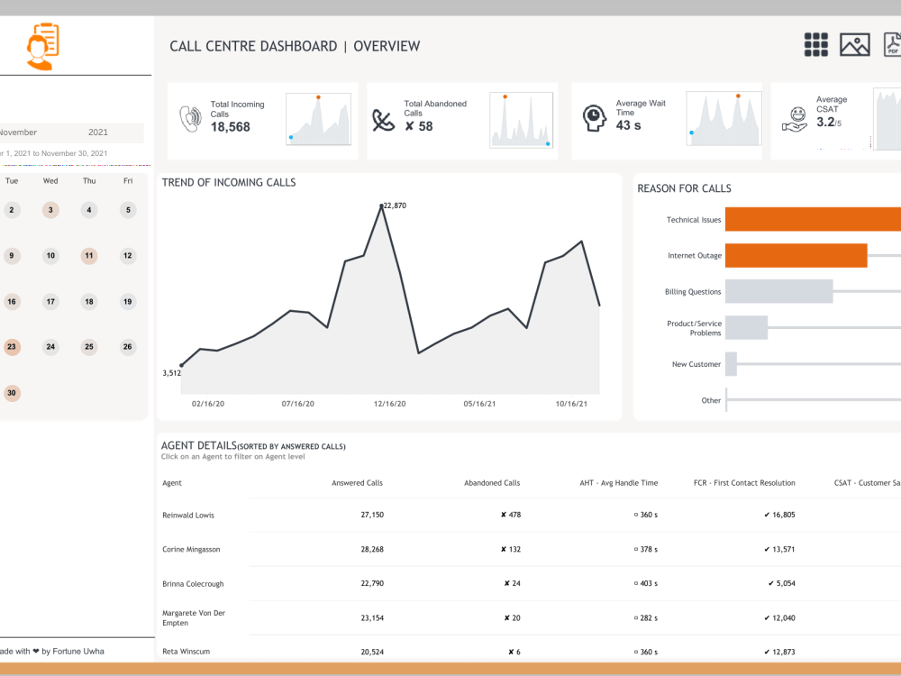This screenshot has height=676, width=901.
Task: Click the headset agent logo top left
Action: tap(42, 45)
